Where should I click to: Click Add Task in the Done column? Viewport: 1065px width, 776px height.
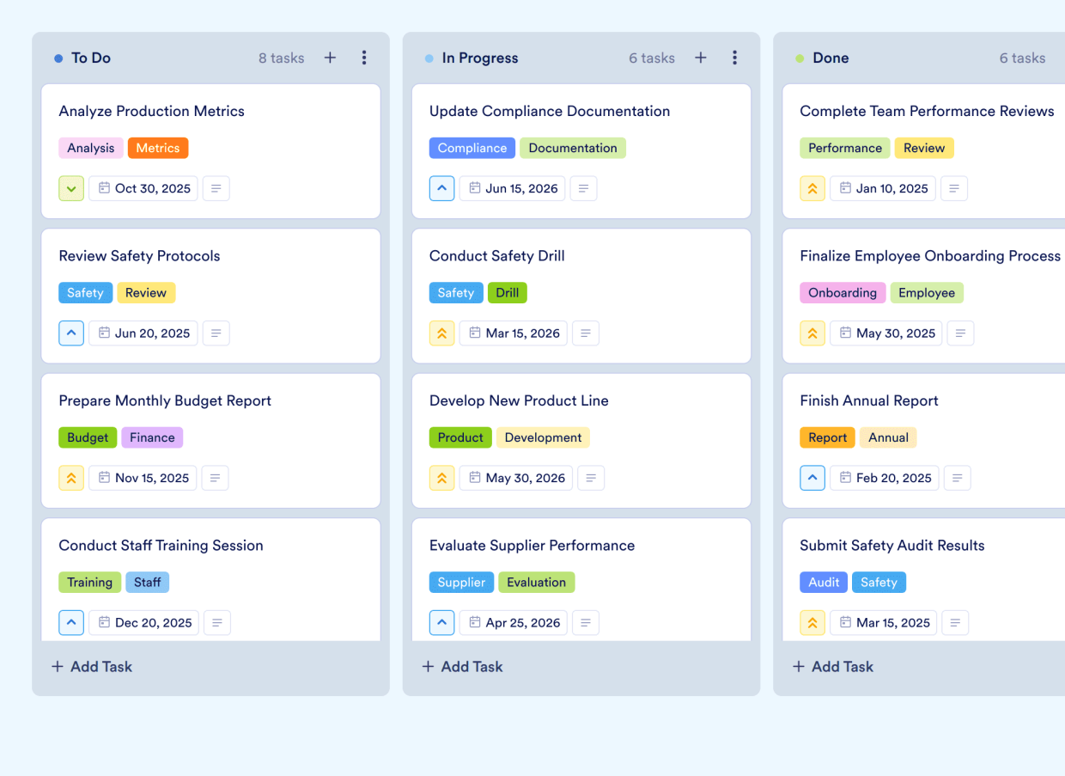tap(832, 666)
